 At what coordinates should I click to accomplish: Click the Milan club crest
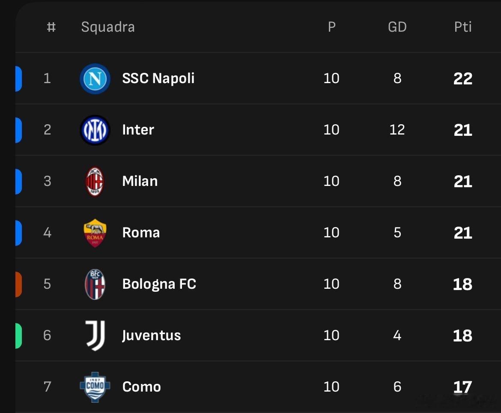[95, 181]
